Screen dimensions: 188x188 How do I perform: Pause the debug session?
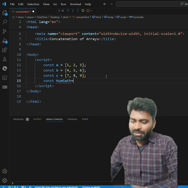[x=63, y=11]
